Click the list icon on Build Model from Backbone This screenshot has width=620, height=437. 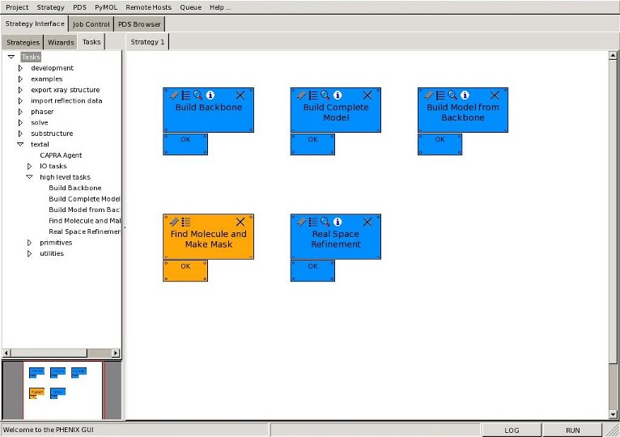click(441, 95)
